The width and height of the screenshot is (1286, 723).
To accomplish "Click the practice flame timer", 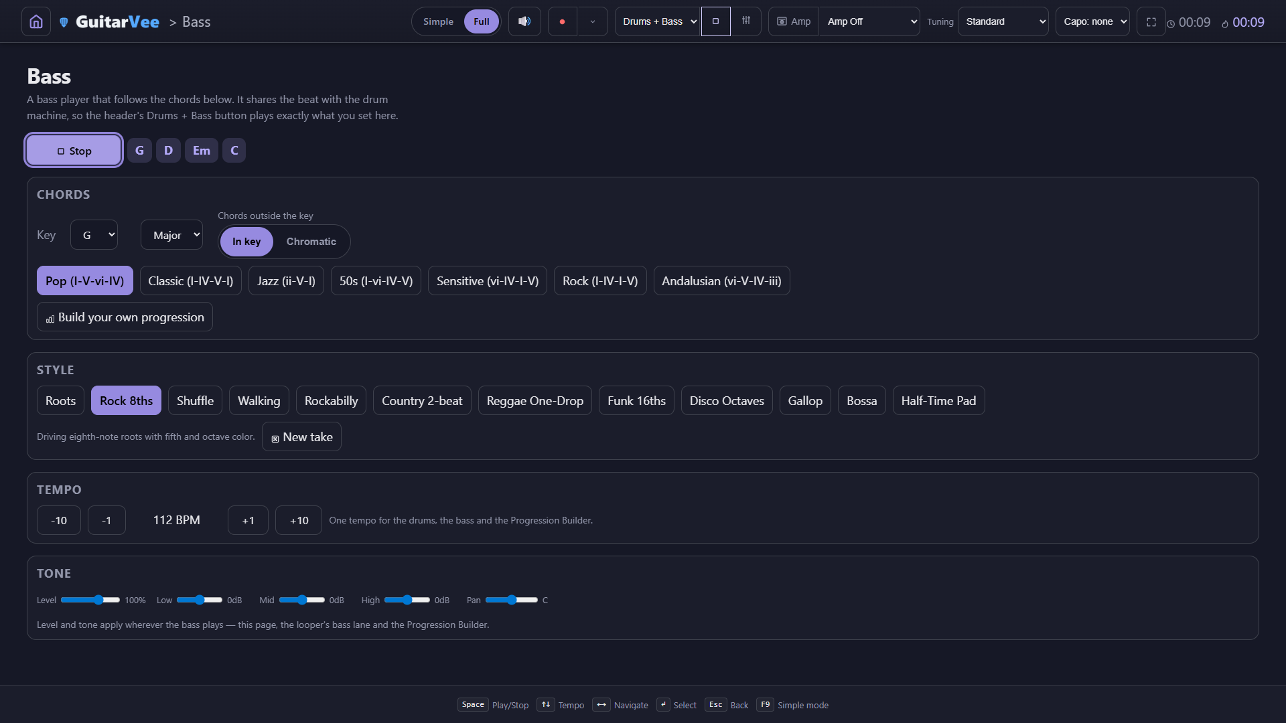I will [1243, 22].
